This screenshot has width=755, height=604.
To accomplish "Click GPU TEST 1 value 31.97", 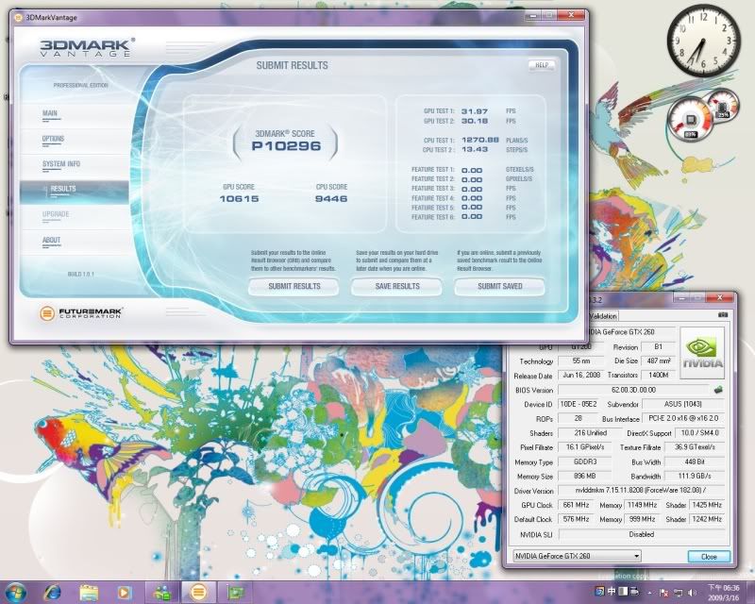I will (475, 110).
